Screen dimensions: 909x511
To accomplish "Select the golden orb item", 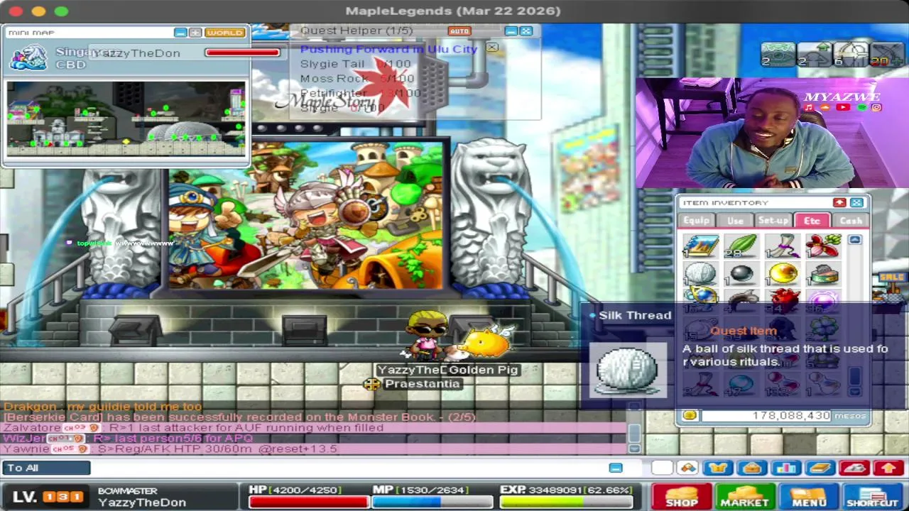I will [782, 273].
